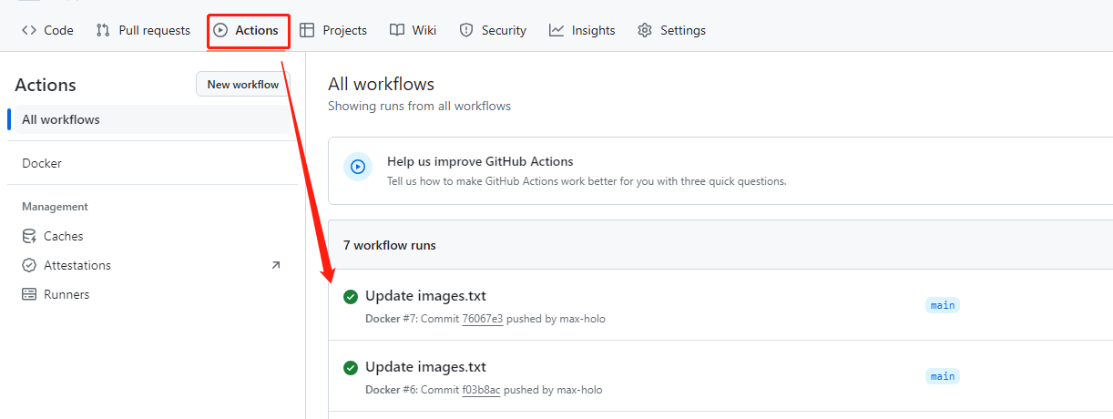
Task: Go to the Security tab
Action: pyautogui.click(x=493, y=30)
